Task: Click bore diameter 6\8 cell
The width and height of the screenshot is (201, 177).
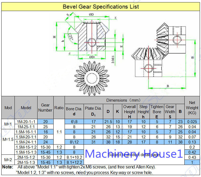Action: coord(74,121)
